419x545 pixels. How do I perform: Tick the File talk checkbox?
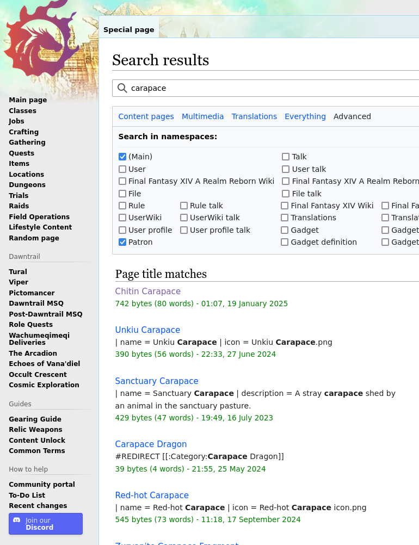286,194
